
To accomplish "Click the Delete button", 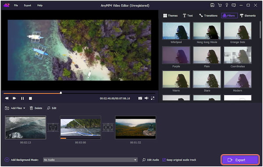I will tap(36, 108).
